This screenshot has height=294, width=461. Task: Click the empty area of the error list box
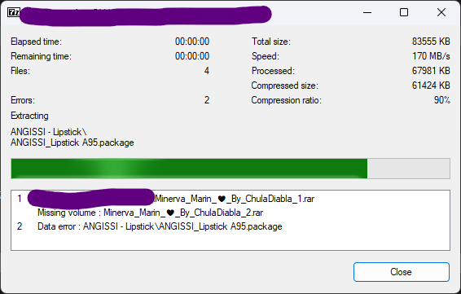point(230,242)
